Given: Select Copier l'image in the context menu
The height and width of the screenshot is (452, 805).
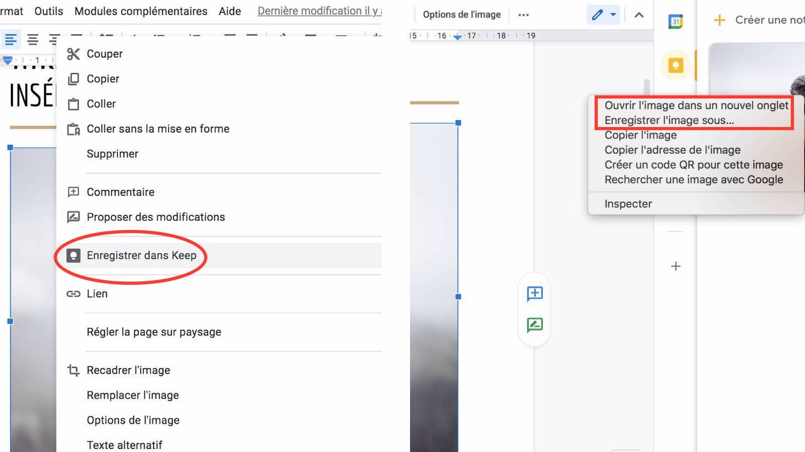Looking at the screenshot, I should pyautogui.click(x=640, y=135).
